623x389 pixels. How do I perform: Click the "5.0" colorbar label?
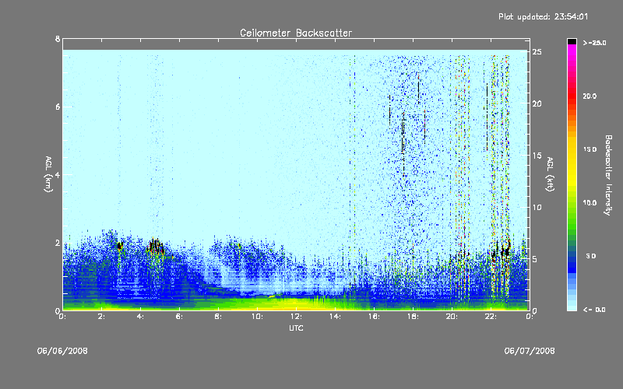coord(591,256)
